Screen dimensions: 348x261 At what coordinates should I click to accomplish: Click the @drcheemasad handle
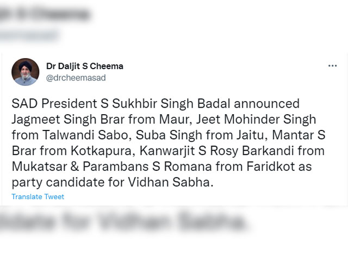coord(76,78)
